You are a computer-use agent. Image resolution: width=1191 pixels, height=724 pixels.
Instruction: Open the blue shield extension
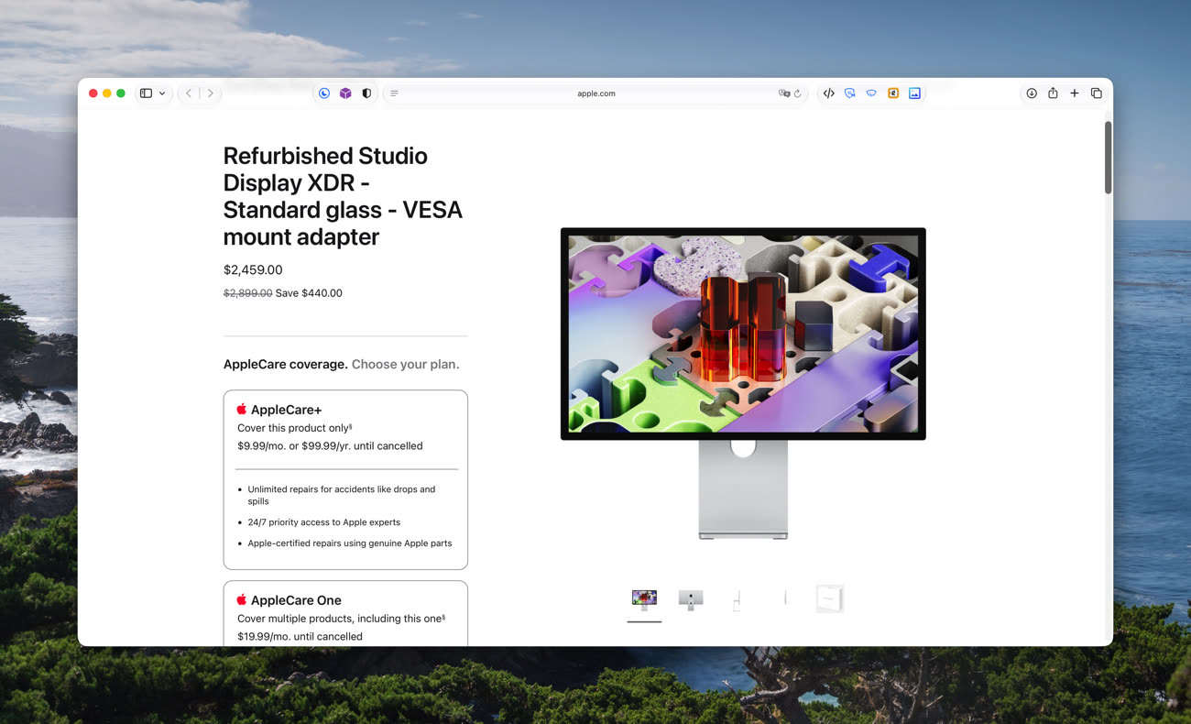[850, 93]
